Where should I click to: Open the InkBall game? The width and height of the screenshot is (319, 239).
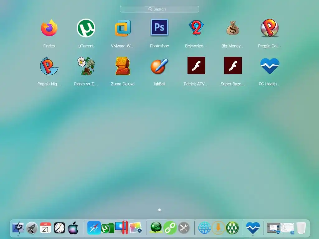point(159,66)
